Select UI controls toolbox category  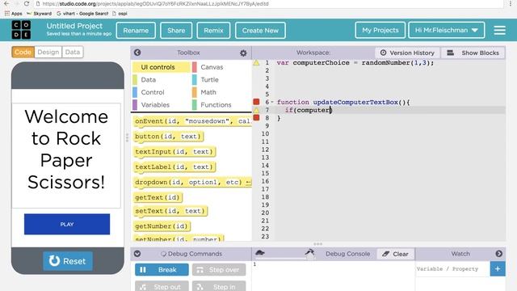162,67
